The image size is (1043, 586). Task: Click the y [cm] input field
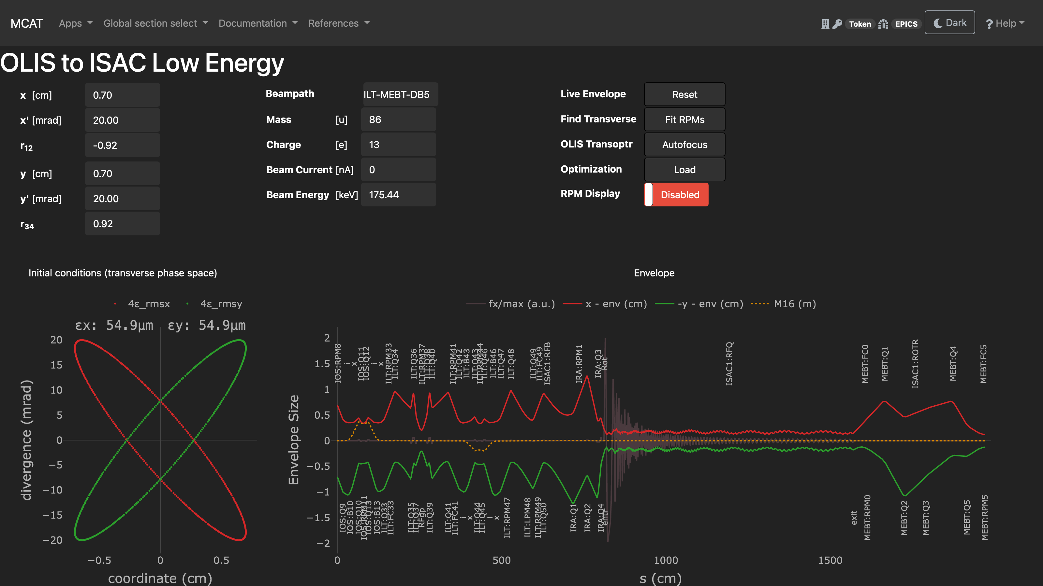(122, 174)
